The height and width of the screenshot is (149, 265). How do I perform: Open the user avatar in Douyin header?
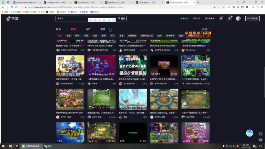(x=238, y=18)
